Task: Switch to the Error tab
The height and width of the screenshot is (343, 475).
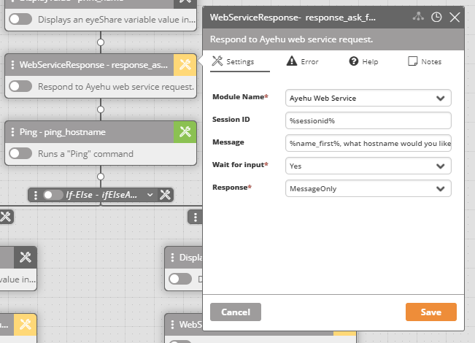Action: point(302,61)
